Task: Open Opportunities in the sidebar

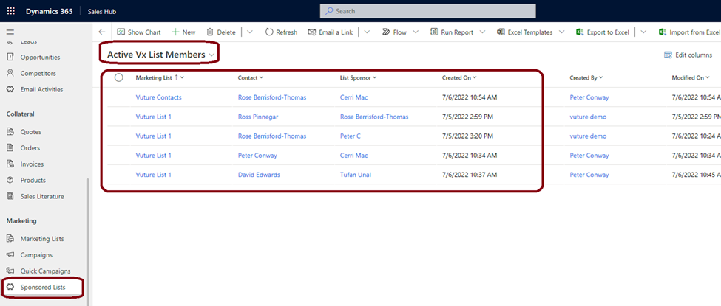Action: [40, 58]
